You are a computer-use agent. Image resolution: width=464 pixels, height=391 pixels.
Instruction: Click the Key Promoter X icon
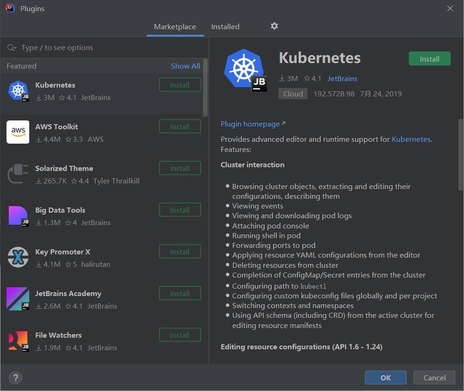[x=18, y=257]
